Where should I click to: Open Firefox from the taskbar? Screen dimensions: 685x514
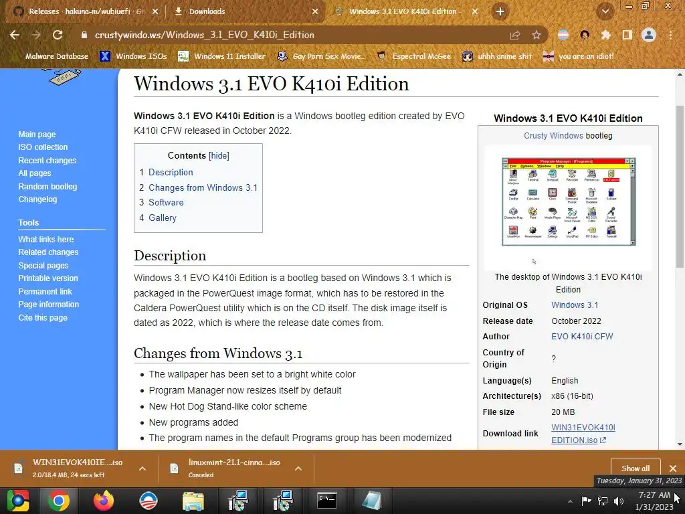click(x=104, y=501)
